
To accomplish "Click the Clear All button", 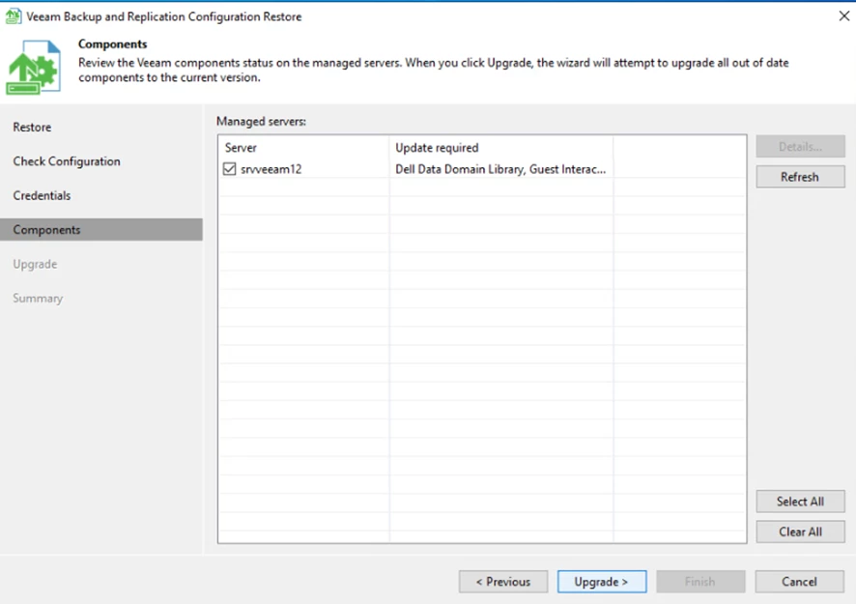I will [800, 532].
